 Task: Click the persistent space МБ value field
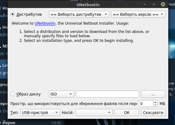pyautogui.click(x=146, y=103)
